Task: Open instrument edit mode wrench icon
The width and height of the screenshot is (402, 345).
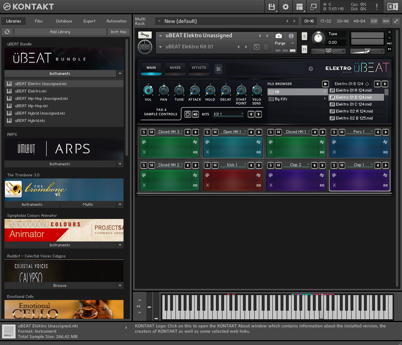Action: [145, 35]
